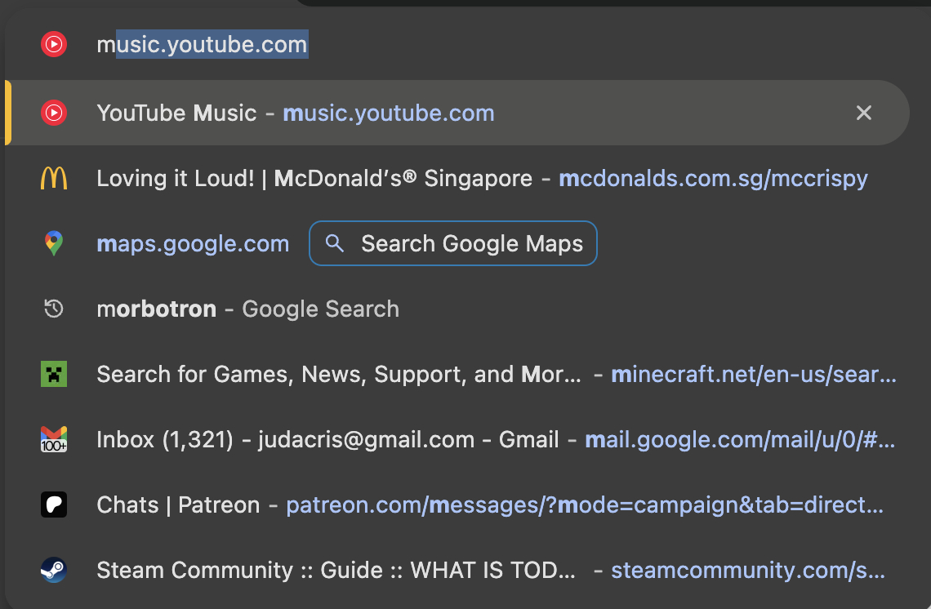This screenshot has width=931, height=609.
Task: Open the mcdonalds.com.sg/mccrispy URL
Action: 713,178
